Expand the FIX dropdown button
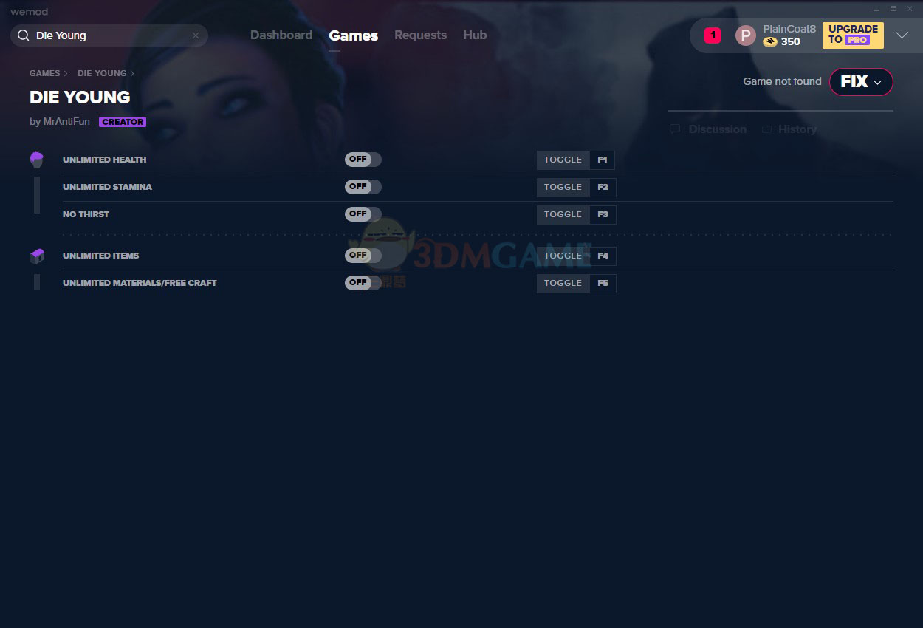The image size is (923, 628). pos(861,82)
